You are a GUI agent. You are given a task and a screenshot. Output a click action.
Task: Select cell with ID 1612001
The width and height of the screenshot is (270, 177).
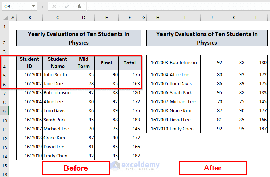(x=30, y=74)
